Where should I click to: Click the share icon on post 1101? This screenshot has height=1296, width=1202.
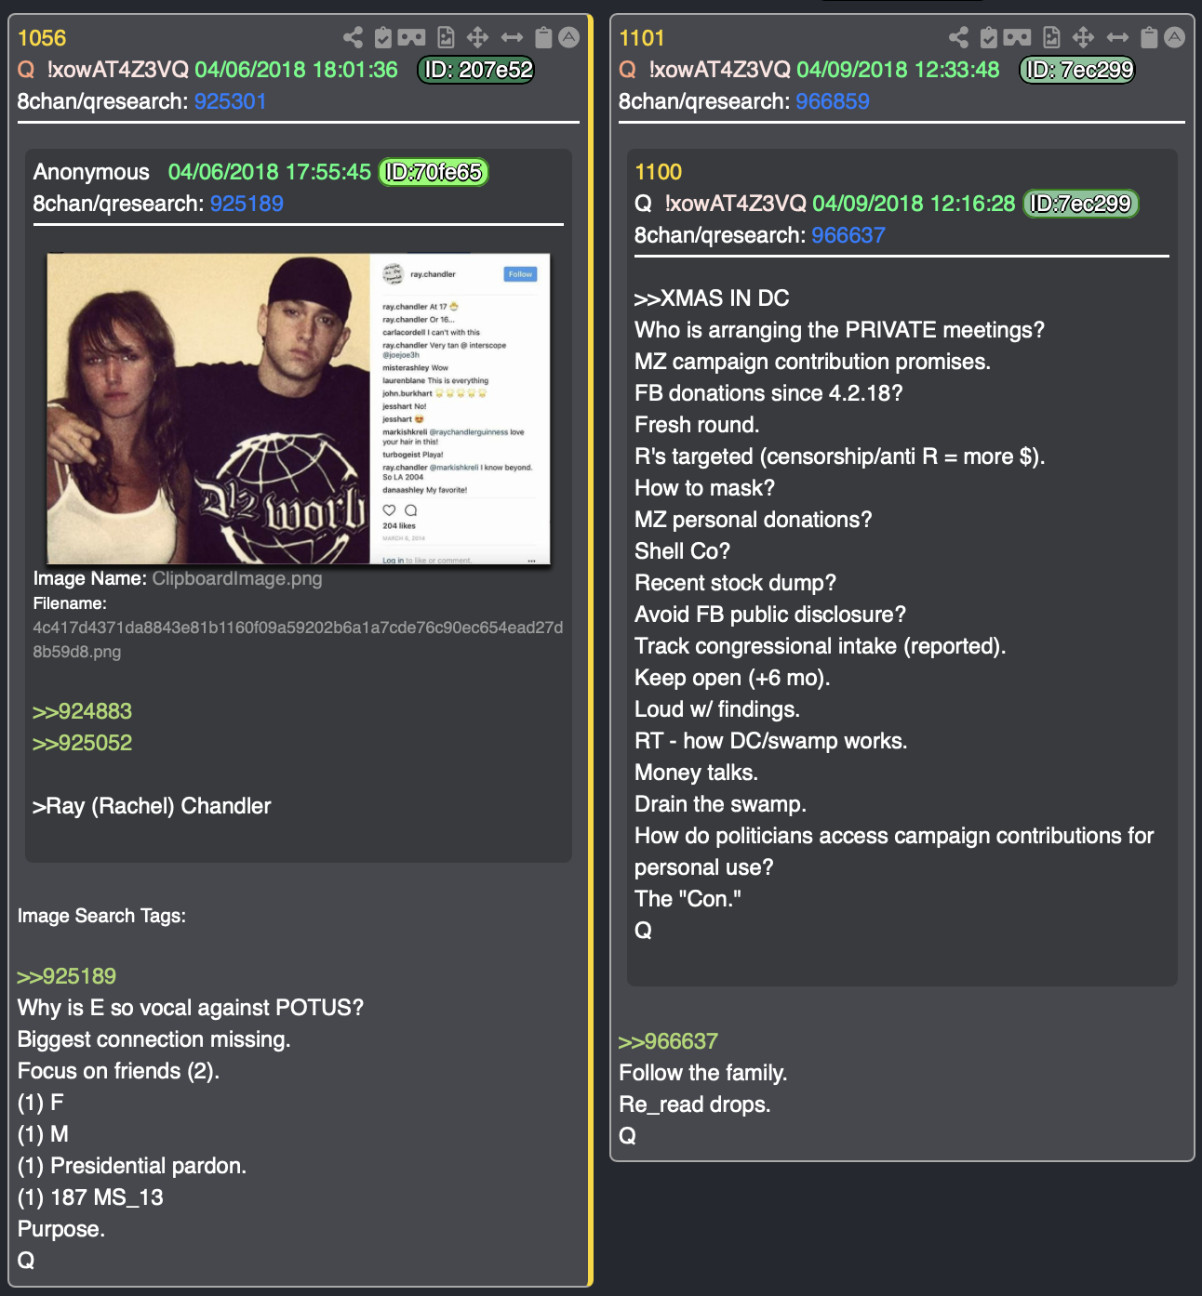(x=958, y=37)
